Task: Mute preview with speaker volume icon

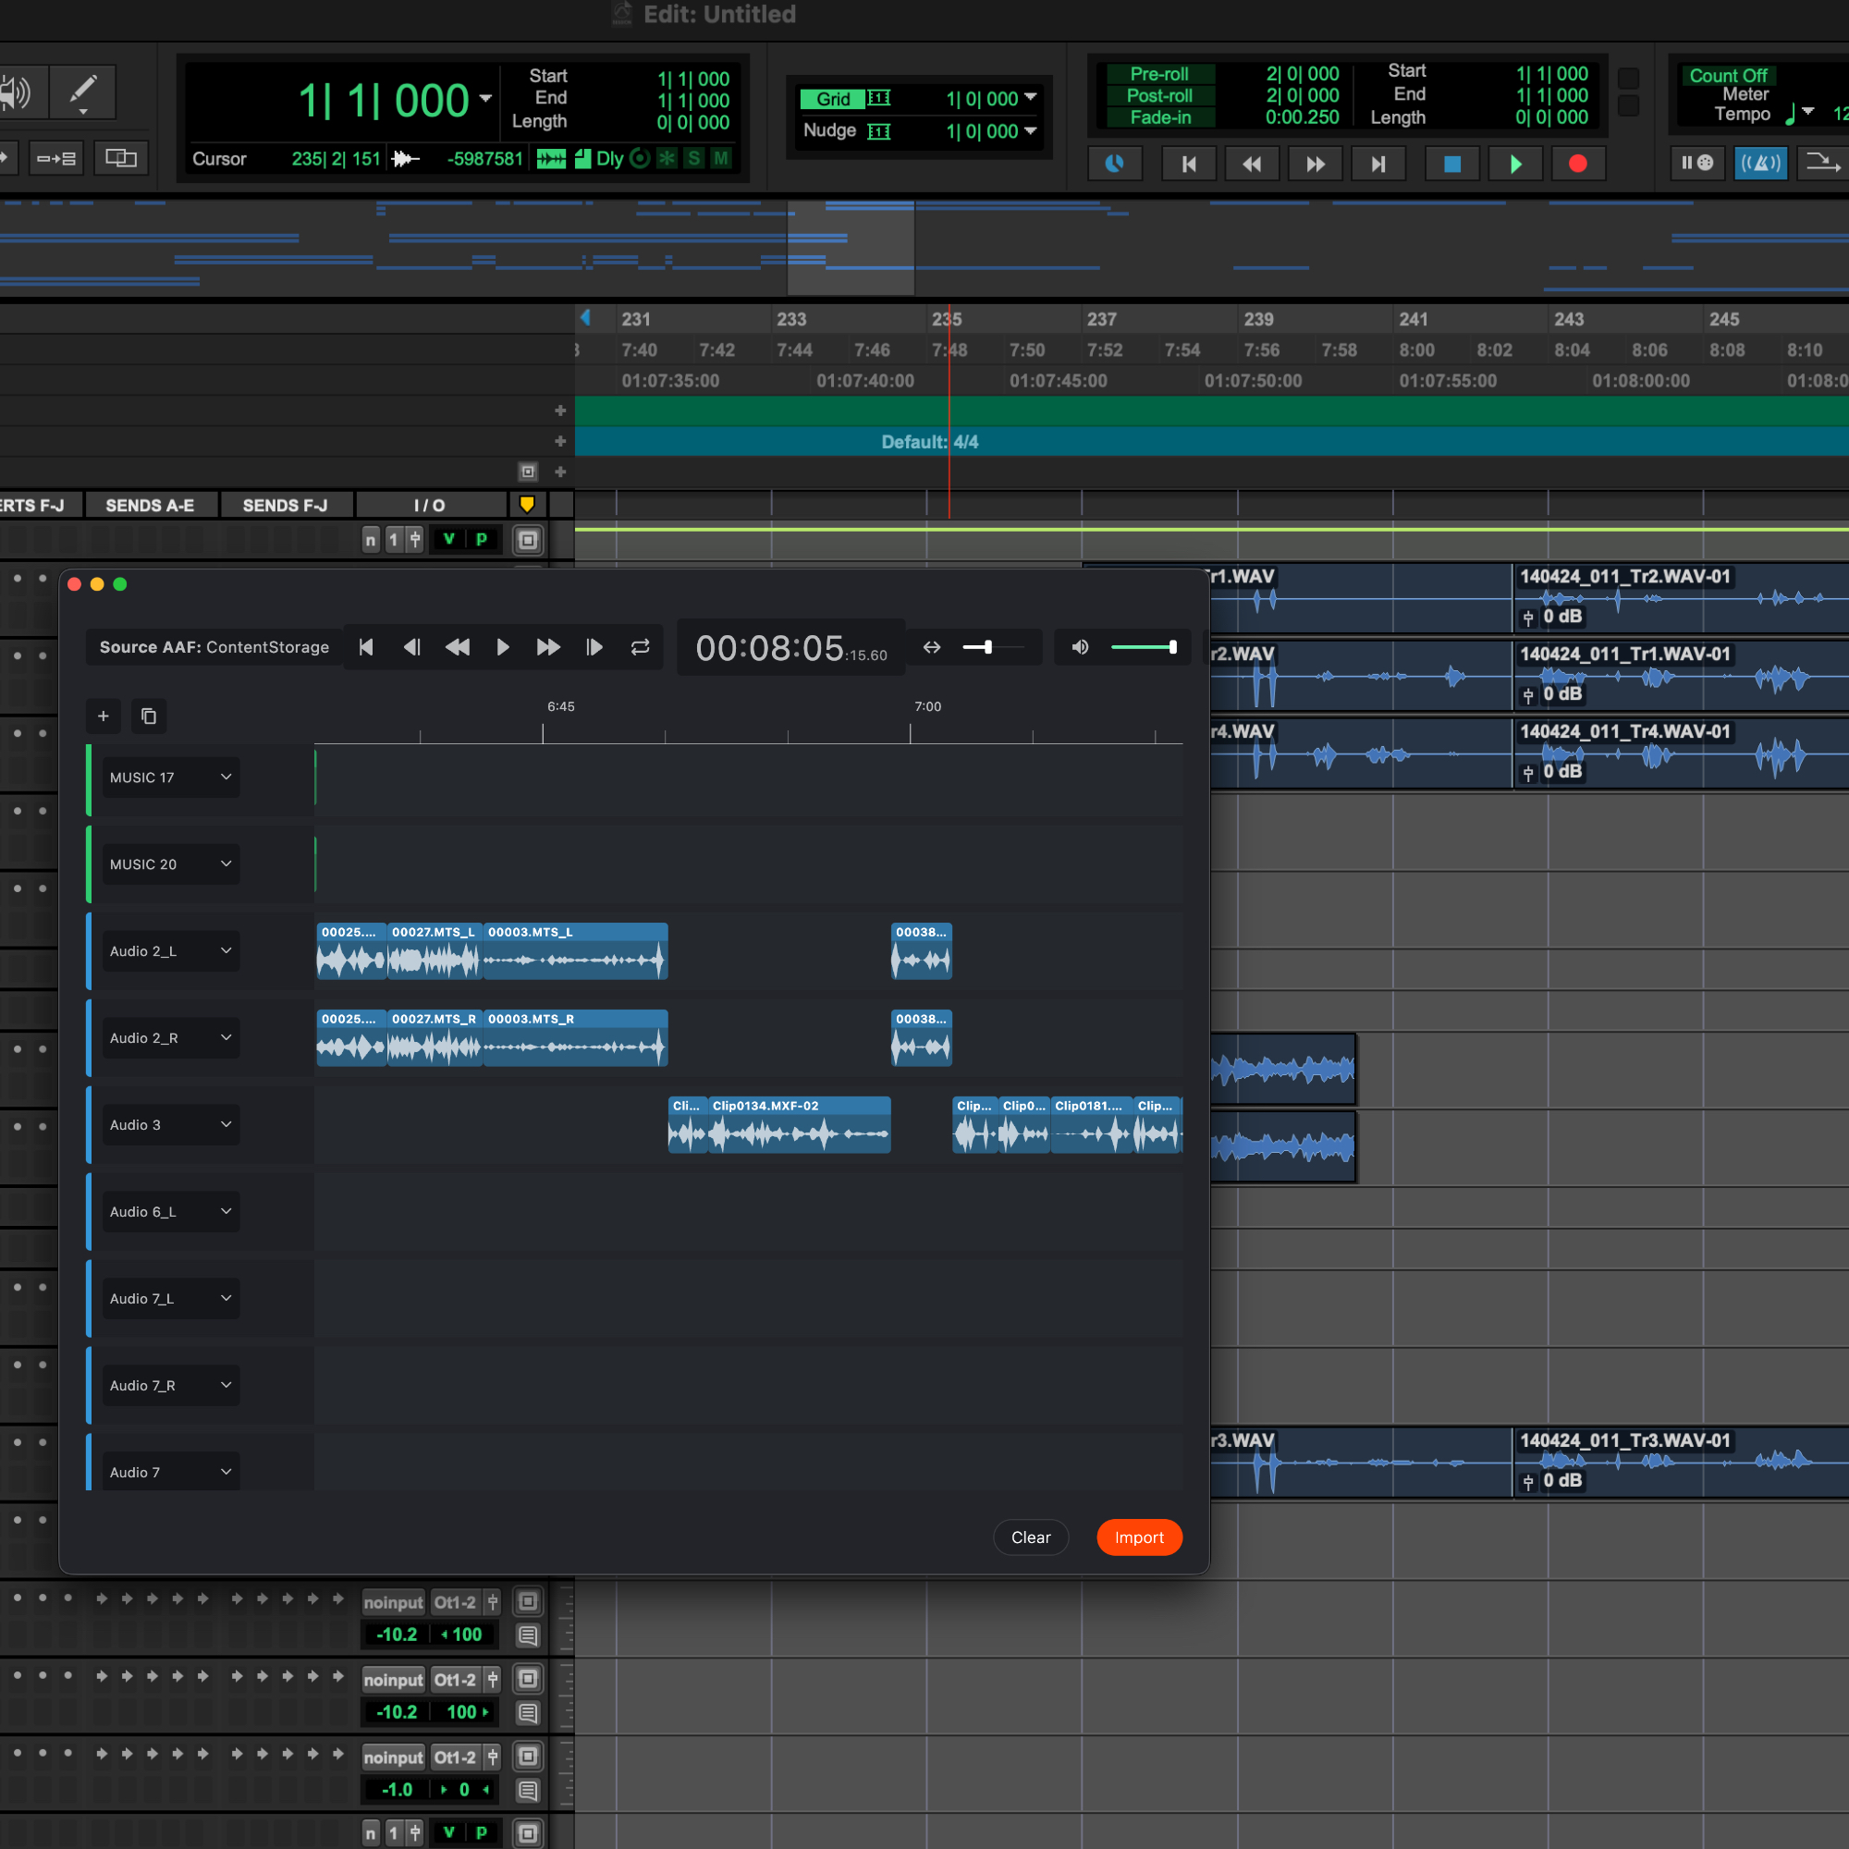Action: (1081, 648)
